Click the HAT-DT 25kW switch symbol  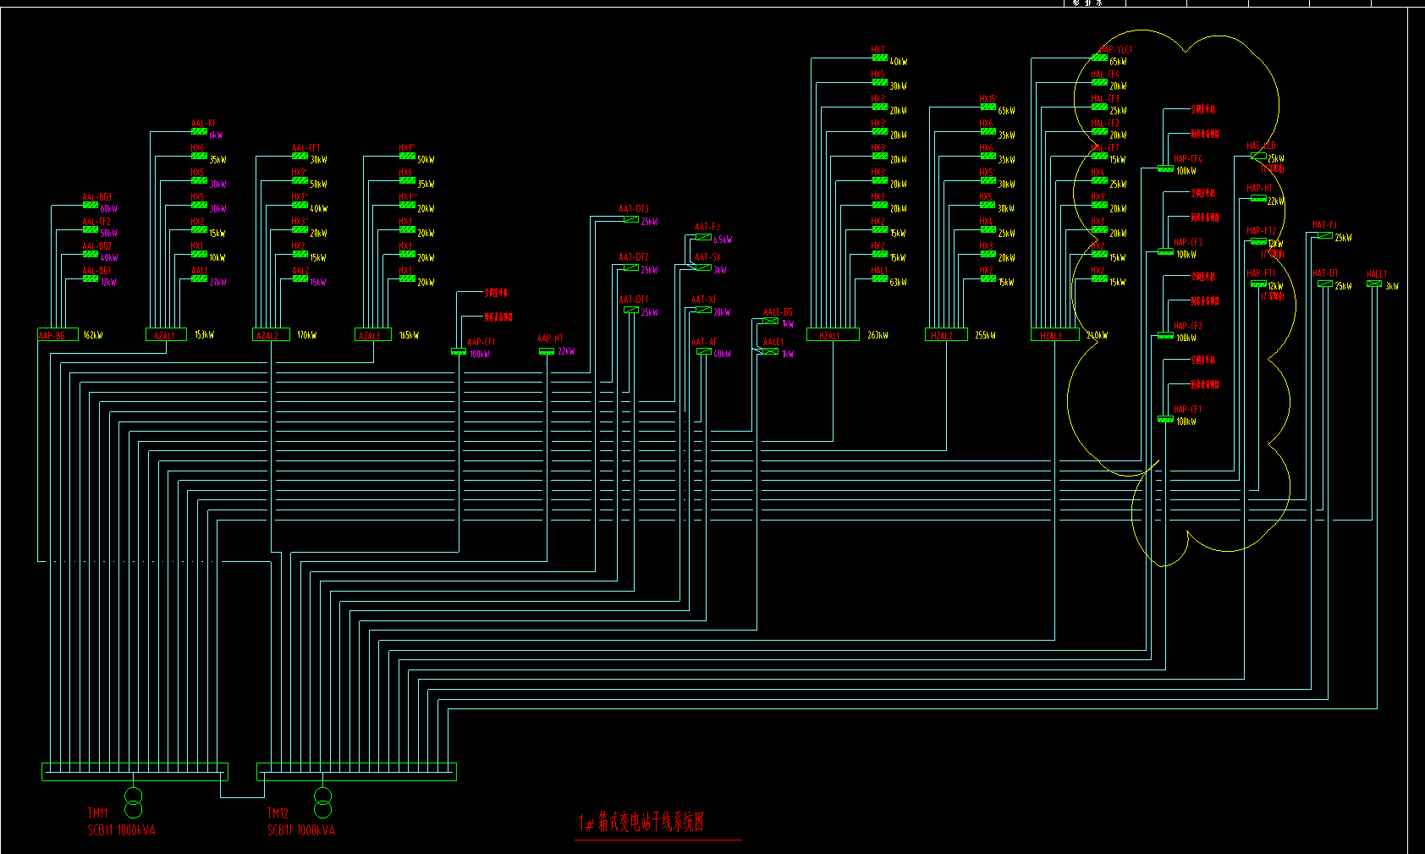1325,284
